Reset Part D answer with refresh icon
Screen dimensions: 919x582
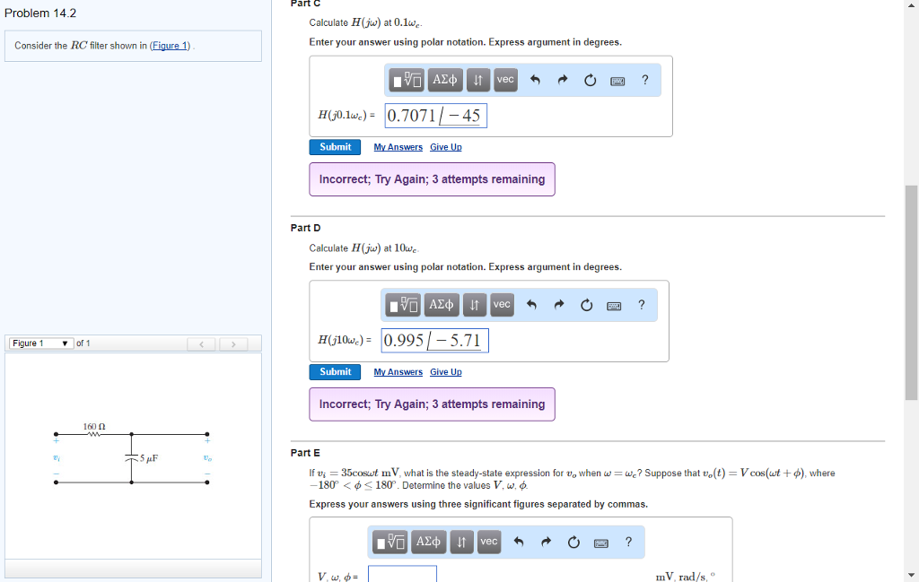[x=587, y=305]
